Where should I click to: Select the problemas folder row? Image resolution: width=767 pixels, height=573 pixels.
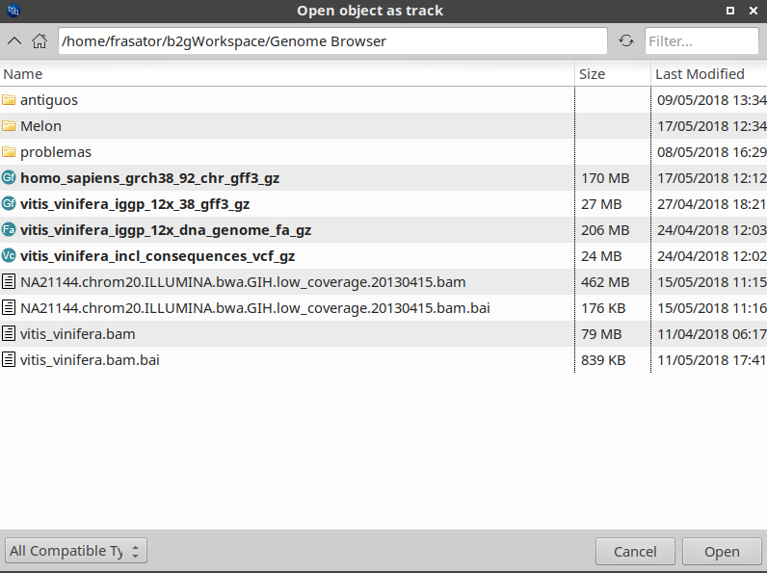56,152
